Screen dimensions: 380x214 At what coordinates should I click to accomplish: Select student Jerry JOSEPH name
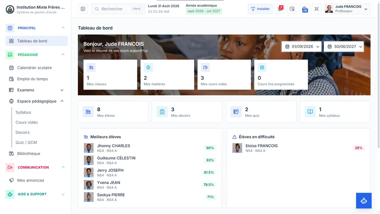tap(110, 170)
